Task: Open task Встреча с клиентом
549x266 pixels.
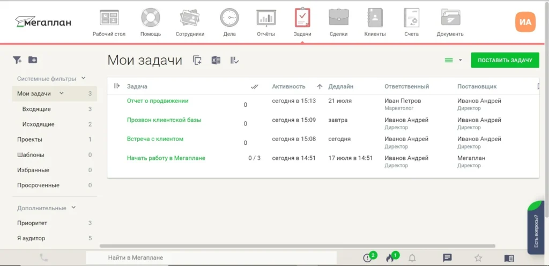Action: pos(155,139)
